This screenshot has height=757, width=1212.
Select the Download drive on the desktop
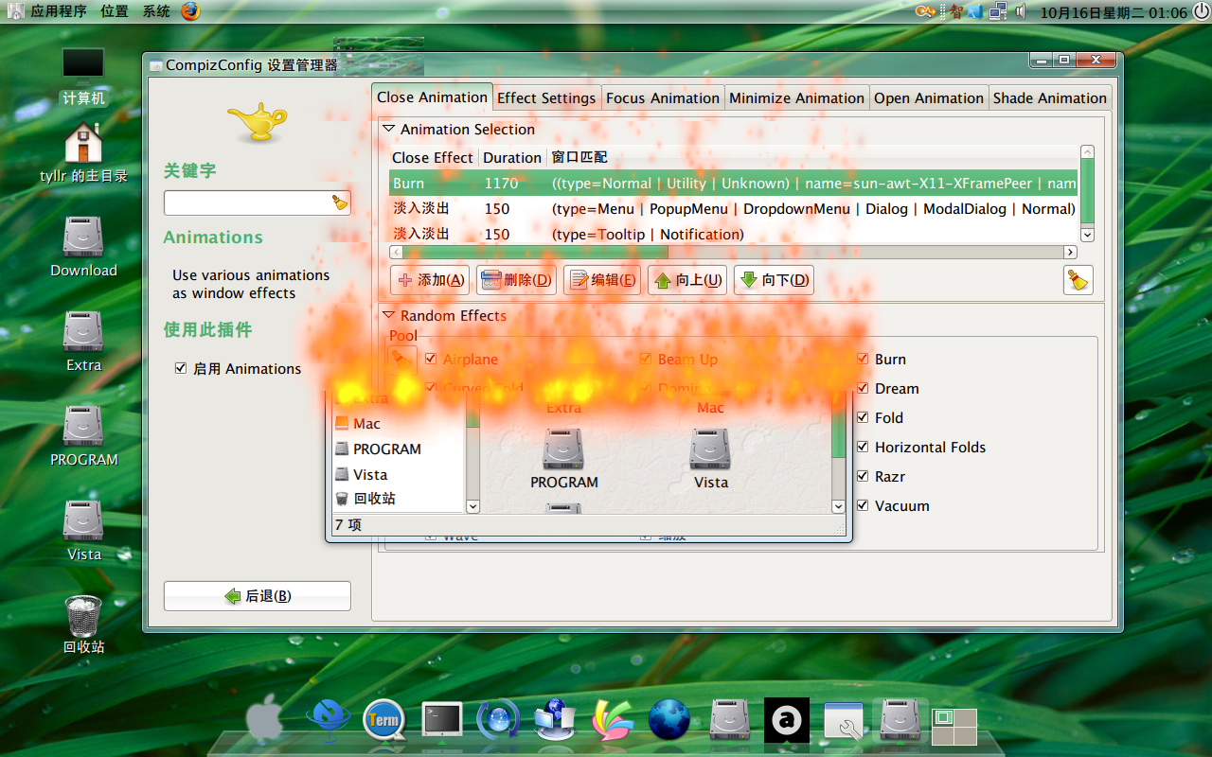click(83, 246)
